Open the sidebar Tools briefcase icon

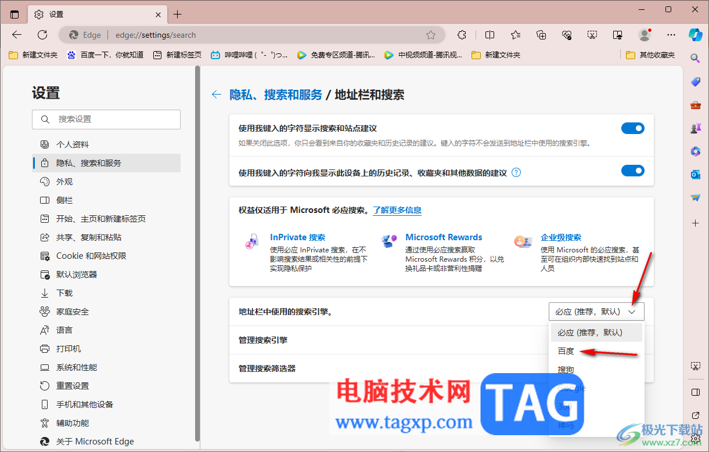(x=696, y=105)
